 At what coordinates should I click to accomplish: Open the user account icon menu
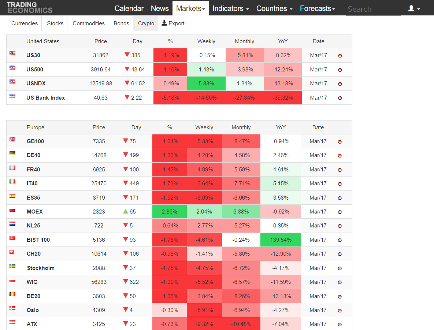click(414, 8)
